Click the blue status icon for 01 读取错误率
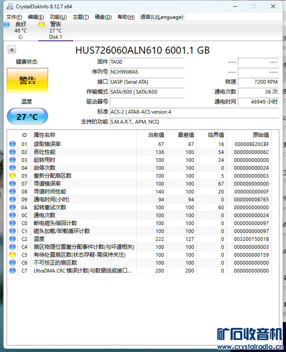The height and width of the screenshot is (352, 286). (12, 144)
